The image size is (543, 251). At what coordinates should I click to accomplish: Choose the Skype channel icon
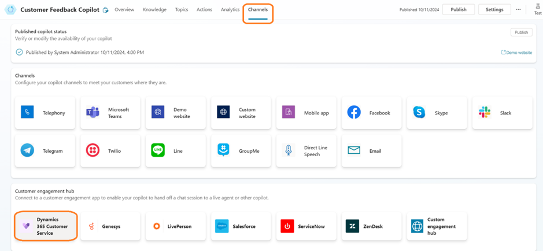[419, 113]
